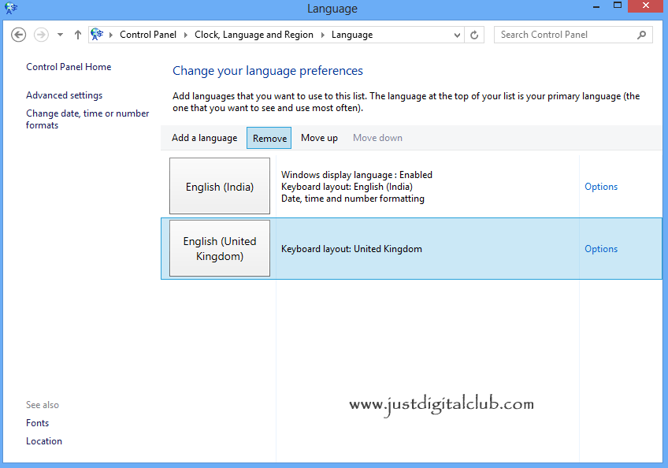Click 'Keyboard layout: United Kingdom' text
The image size is (668, 468).
coord(351,249)
